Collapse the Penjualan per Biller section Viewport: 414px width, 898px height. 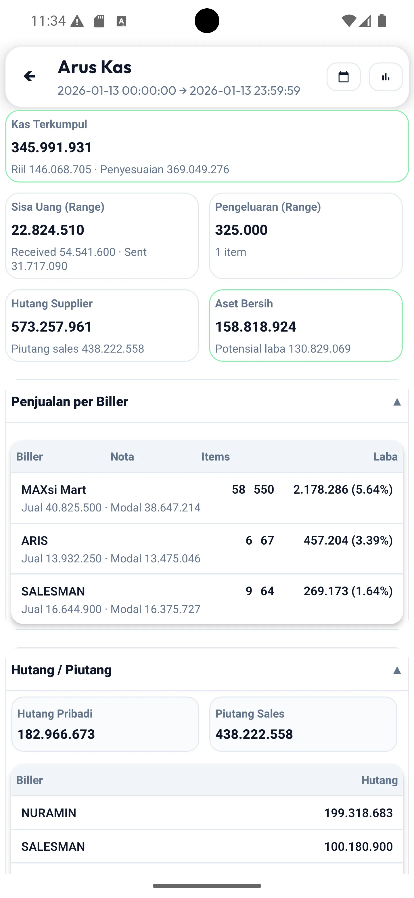coord(396,402)
